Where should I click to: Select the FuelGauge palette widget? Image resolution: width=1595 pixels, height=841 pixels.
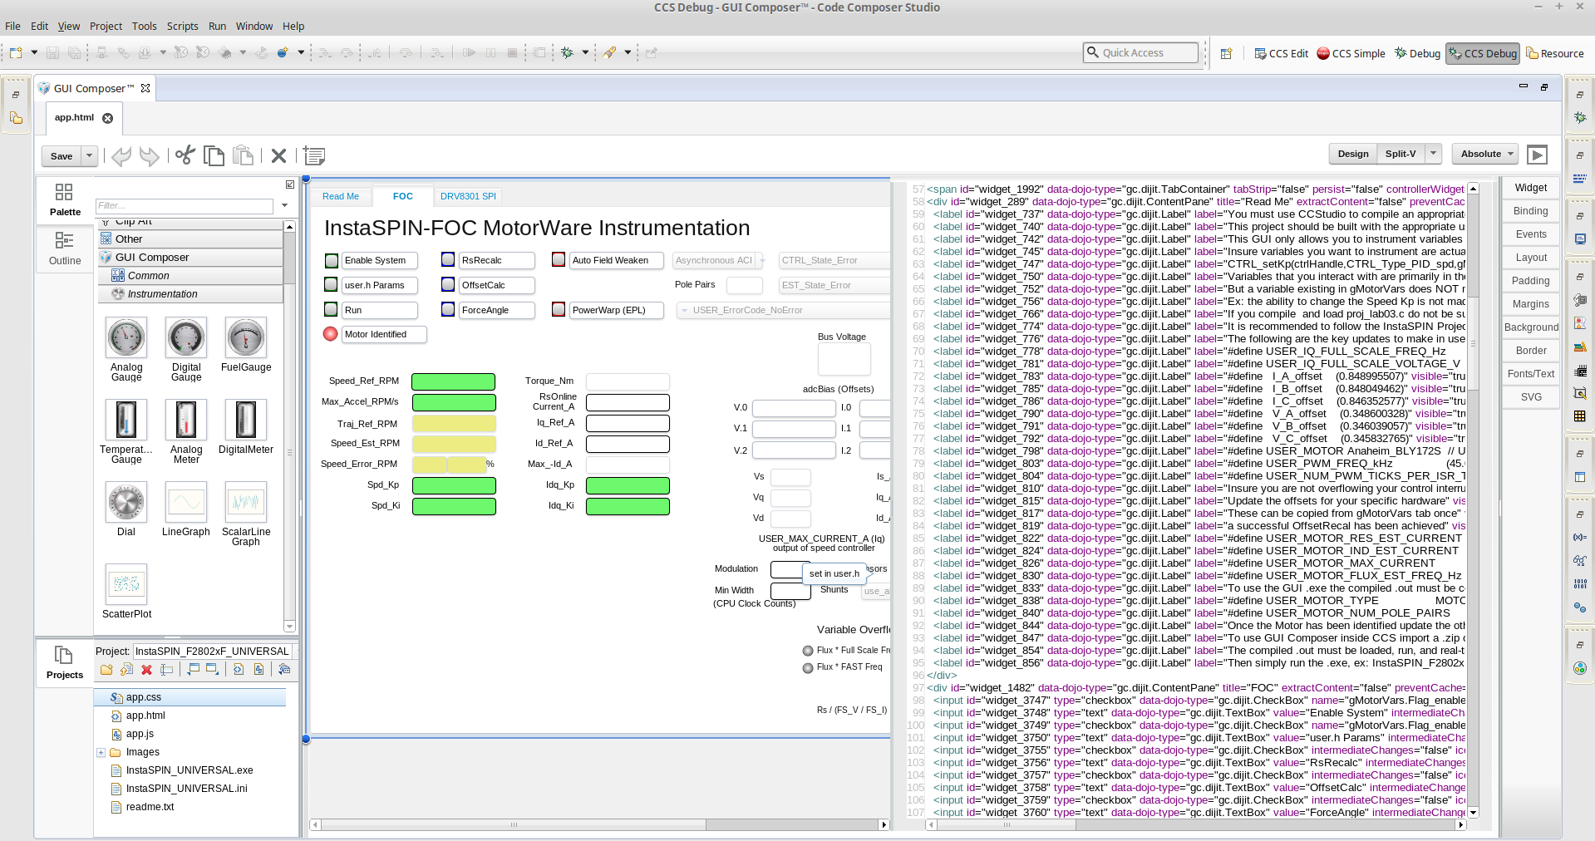(245, 338)
